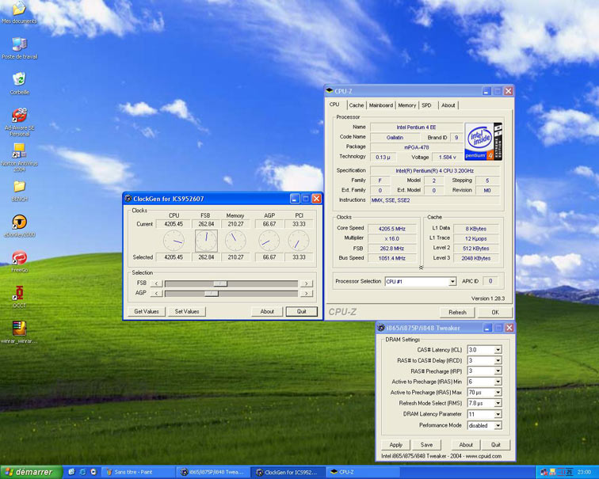The height and width of the screenshot is (479, 599).
Task: Click the FSB clock dial in ClockGen
Action: [206, 241]
